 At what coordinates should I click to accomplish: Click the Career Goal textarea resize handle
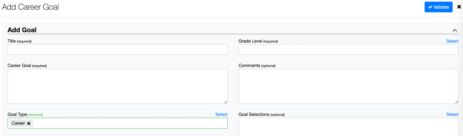(225, 102)
